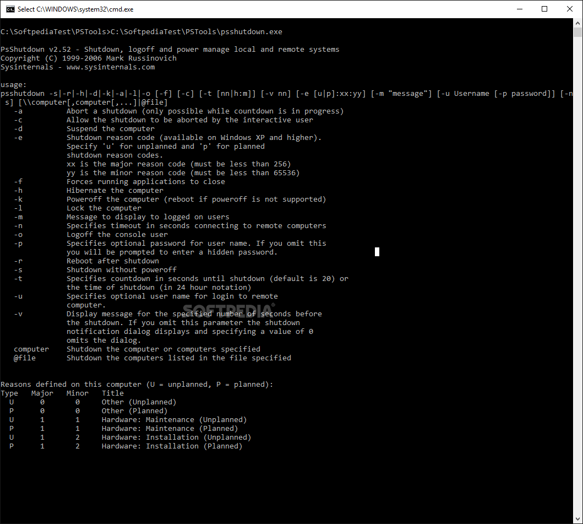The height and width of the screenshot is (524, 583).
Task: Click 'Allow the shutdown to be aborted' line
Action: pos(189,120)
